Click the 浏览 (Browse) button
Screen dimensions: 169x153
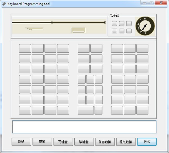pos(21,142)
